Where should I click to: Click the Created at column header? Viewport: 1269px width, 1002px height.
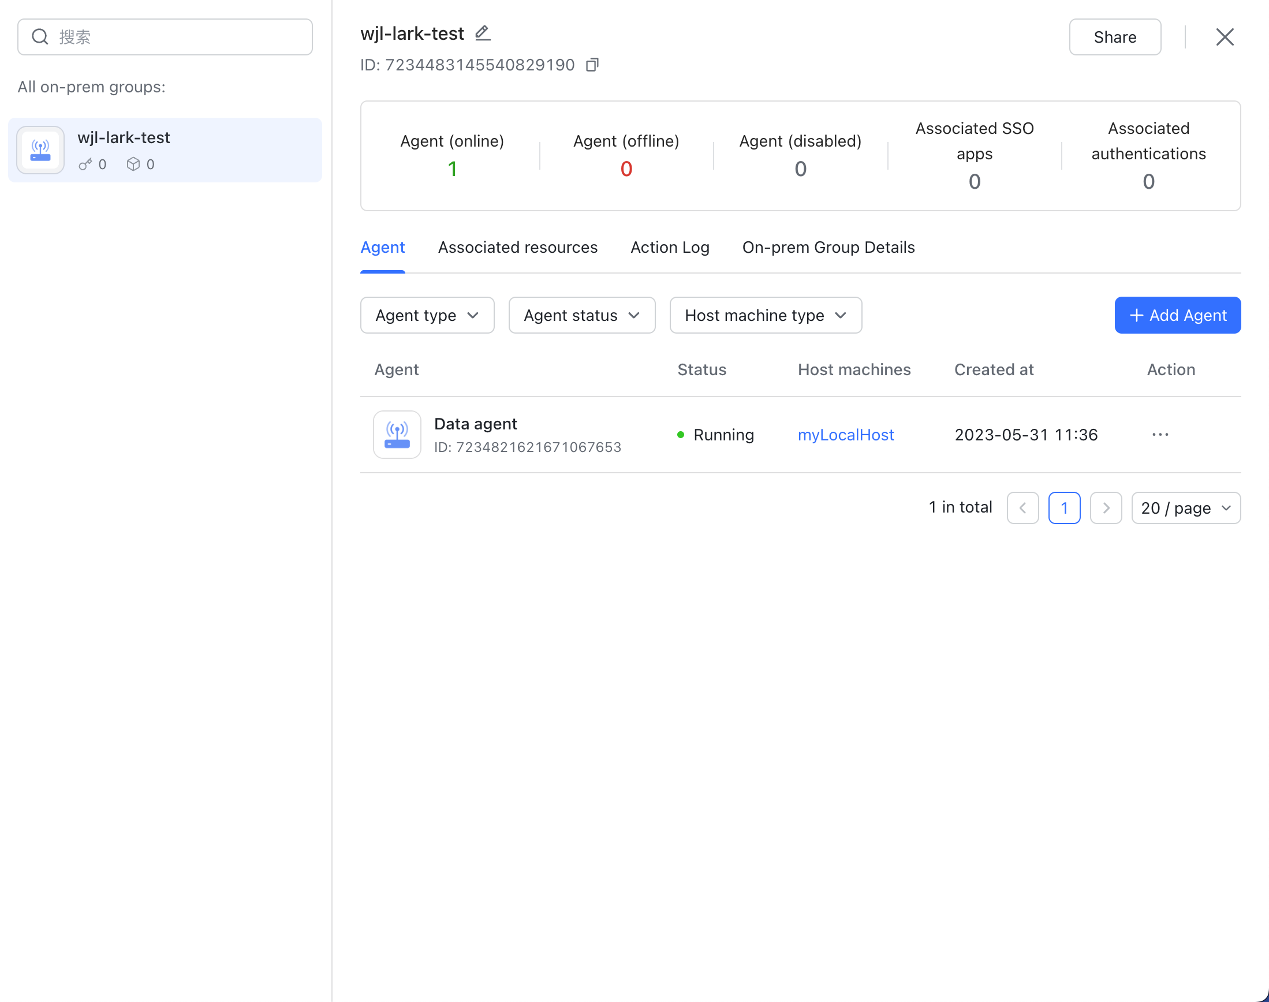pos(993,369)
